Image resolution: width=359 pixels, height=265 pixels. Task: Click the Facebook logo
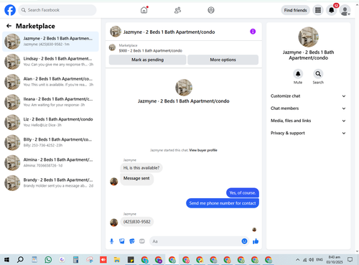click(x=10, y=10)
